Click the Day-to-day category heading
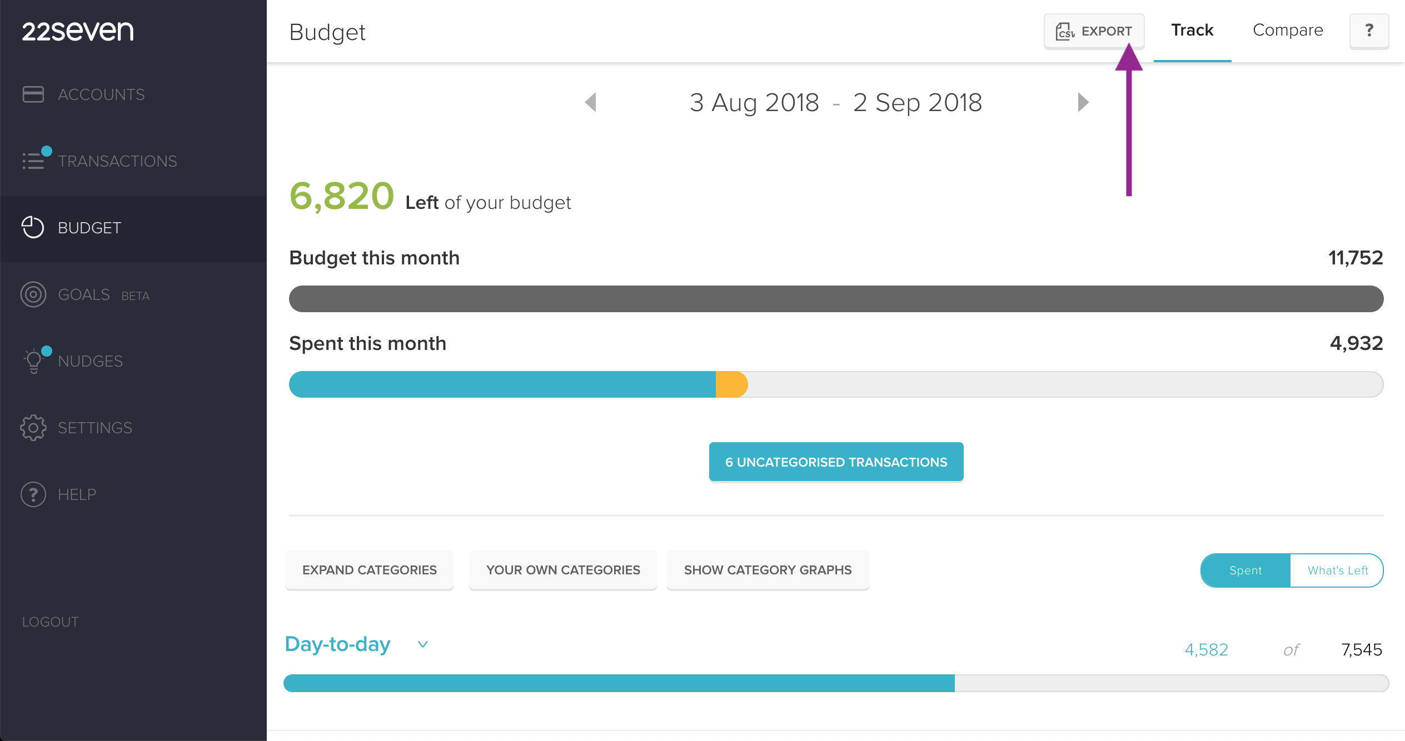Screen dimensions: 1405x741 (338, 644)
